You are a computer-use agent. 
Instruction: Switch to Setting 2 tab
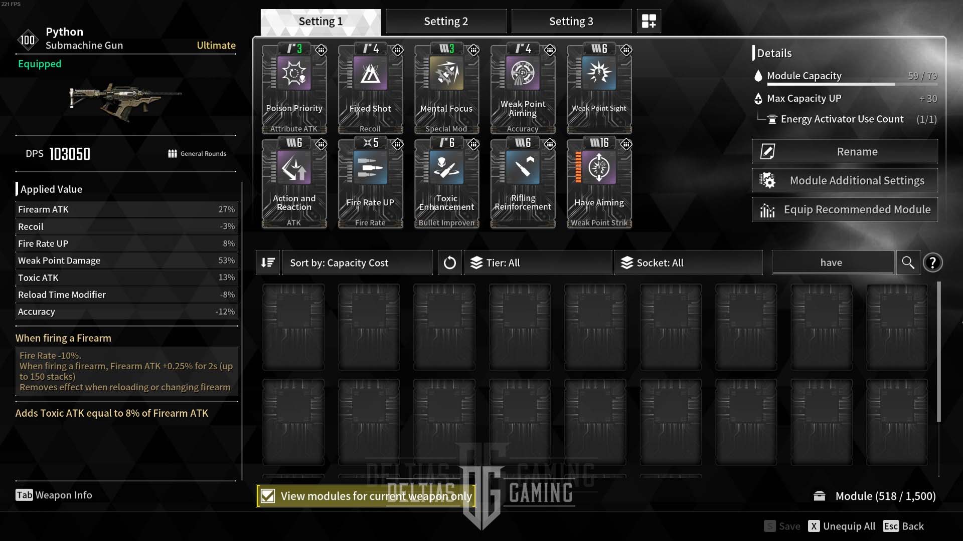coord(446,21)
